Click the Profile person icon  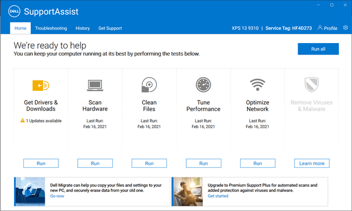tap(320, 28)
